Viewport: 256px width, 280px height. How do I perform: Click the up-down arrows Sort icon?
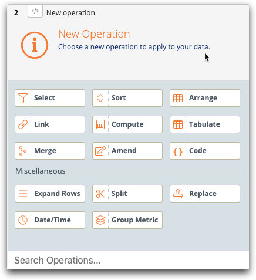[100, 98]
